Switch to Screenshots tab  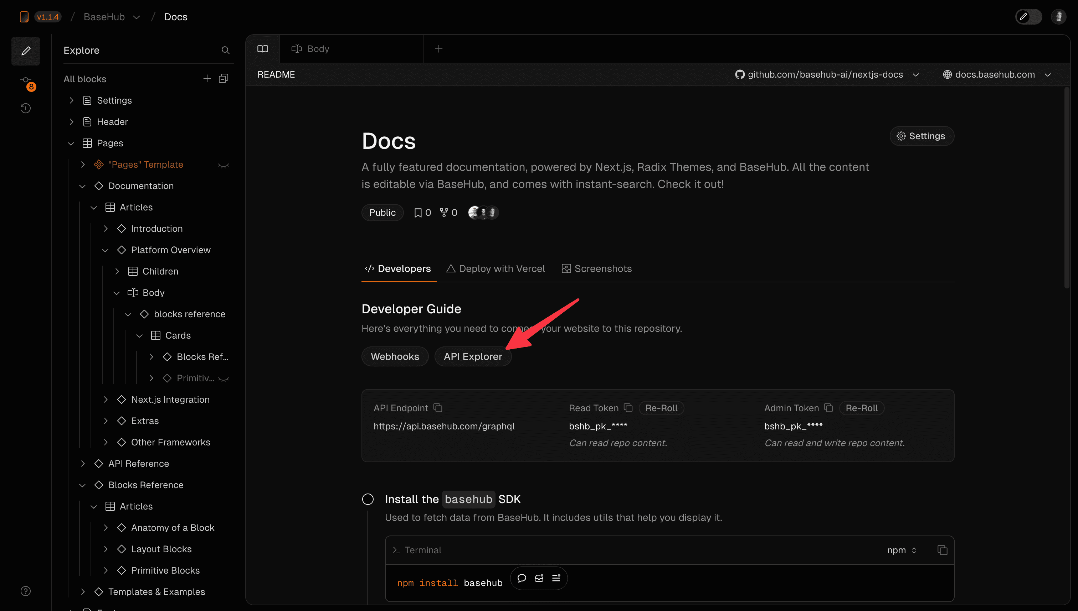(596, 268)
